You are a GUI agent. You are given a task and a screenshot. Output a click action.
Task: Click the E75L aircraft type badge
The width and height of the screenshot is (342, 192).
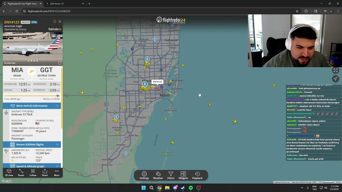click(x=34, y=22)
